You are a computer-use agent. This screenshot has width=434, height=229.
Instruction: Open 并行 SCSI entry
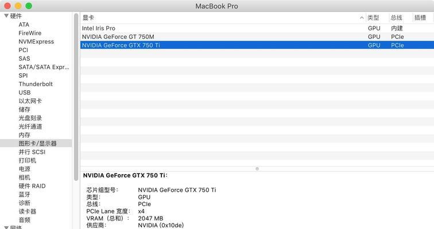point(32,152)
